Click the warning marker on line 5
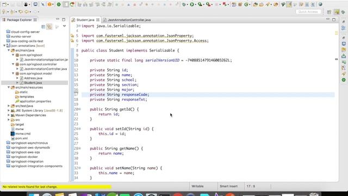Viewport: 348px width, 196px height. [72, 36]
